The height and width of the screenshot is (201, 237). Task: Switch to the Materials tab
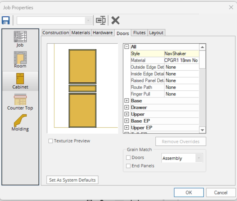81,33
